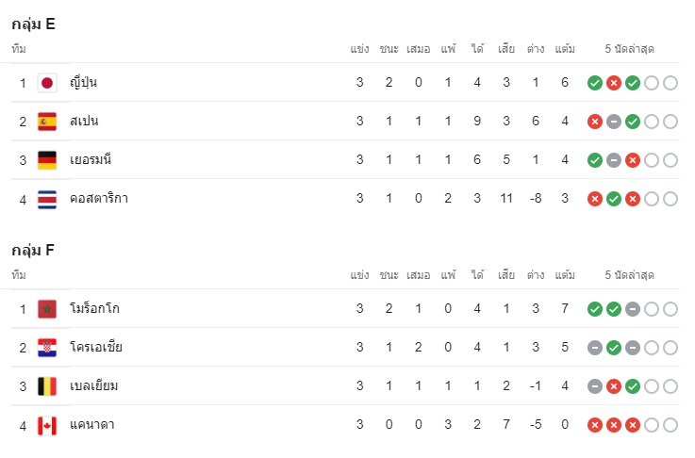695x458 pixels.
Task: Click the Costa Rica flag icon
Action: click(47, 200)
